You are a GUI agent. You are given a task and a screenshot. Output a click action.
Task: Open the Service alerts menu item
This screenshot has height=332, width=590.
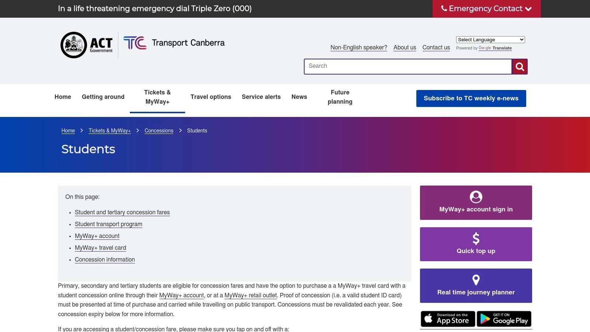click(261, 97)
